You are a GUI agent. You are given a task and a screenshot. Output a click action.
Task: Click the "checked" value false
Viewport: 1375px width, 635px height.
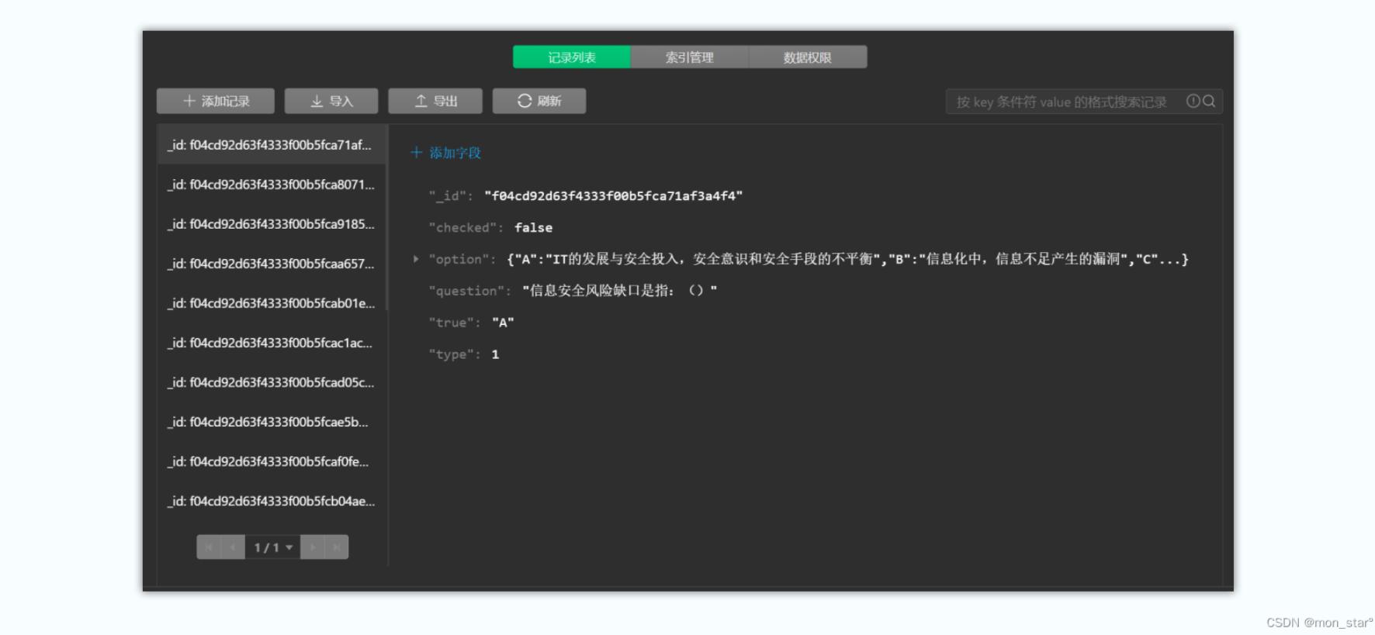[x=533, y=228]
